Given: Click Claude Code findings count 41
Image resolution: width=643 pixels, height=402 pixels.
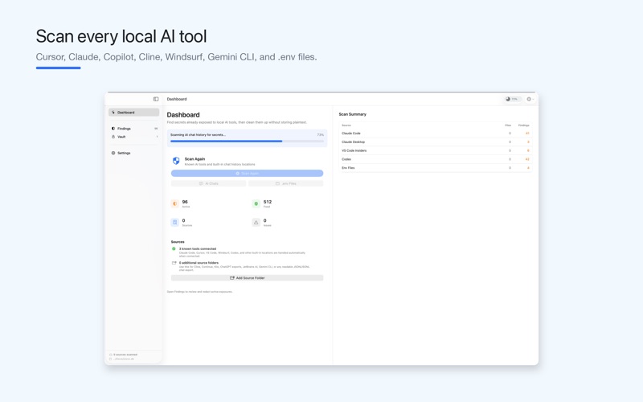Looking at the screenshot, I should point(527,133).
